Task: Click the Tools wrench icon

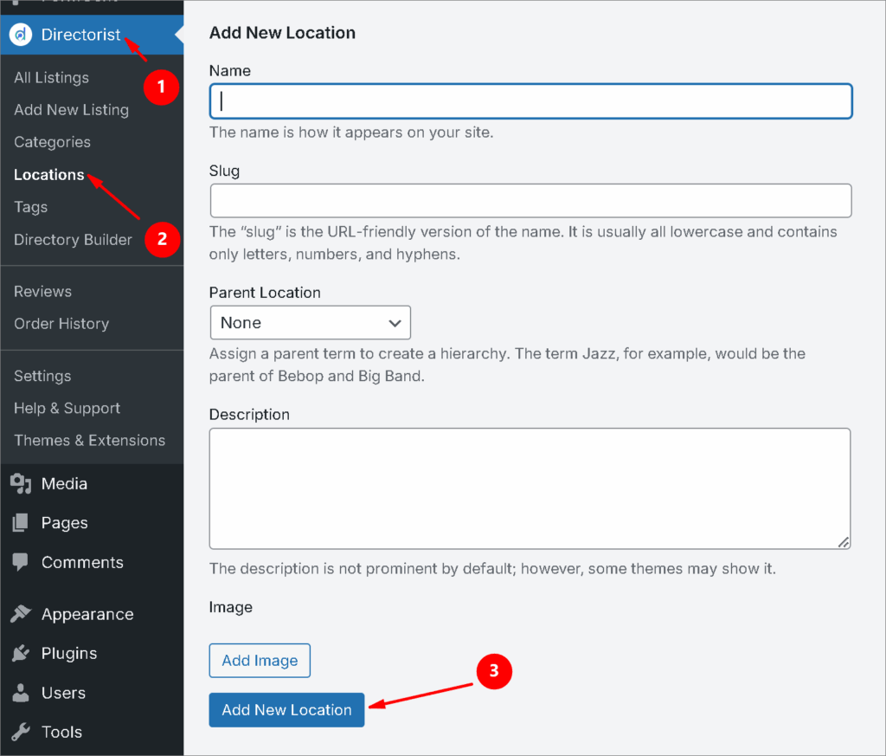Action: point(21,732)
